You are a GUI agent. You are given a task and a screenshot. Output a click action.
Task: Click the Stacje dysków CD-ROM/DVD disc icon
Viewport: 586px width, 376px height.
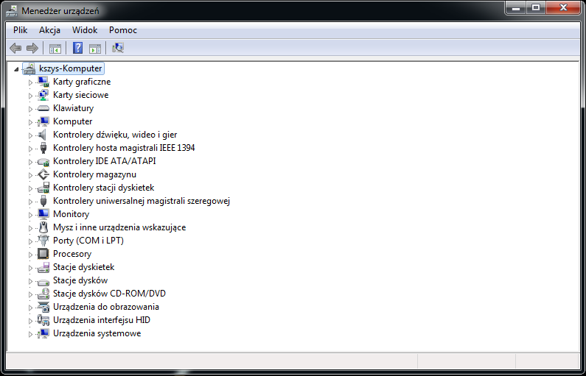43,294
